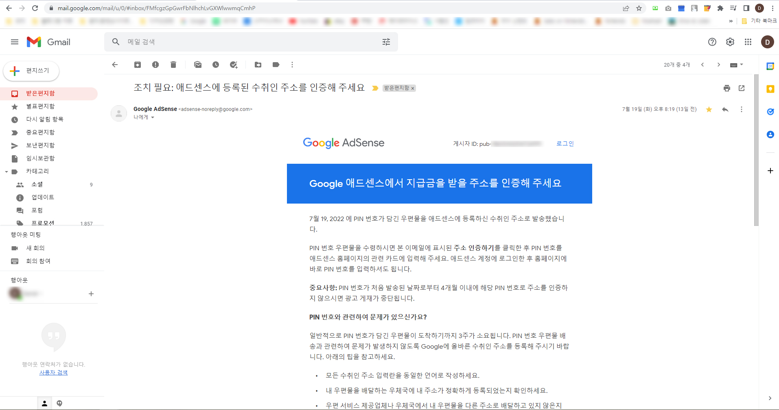
Task: Open the Google account avatar menu
Action: [768, 42]
